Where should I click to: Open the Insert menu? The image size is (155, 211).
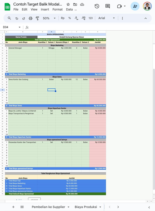point(45,9)
